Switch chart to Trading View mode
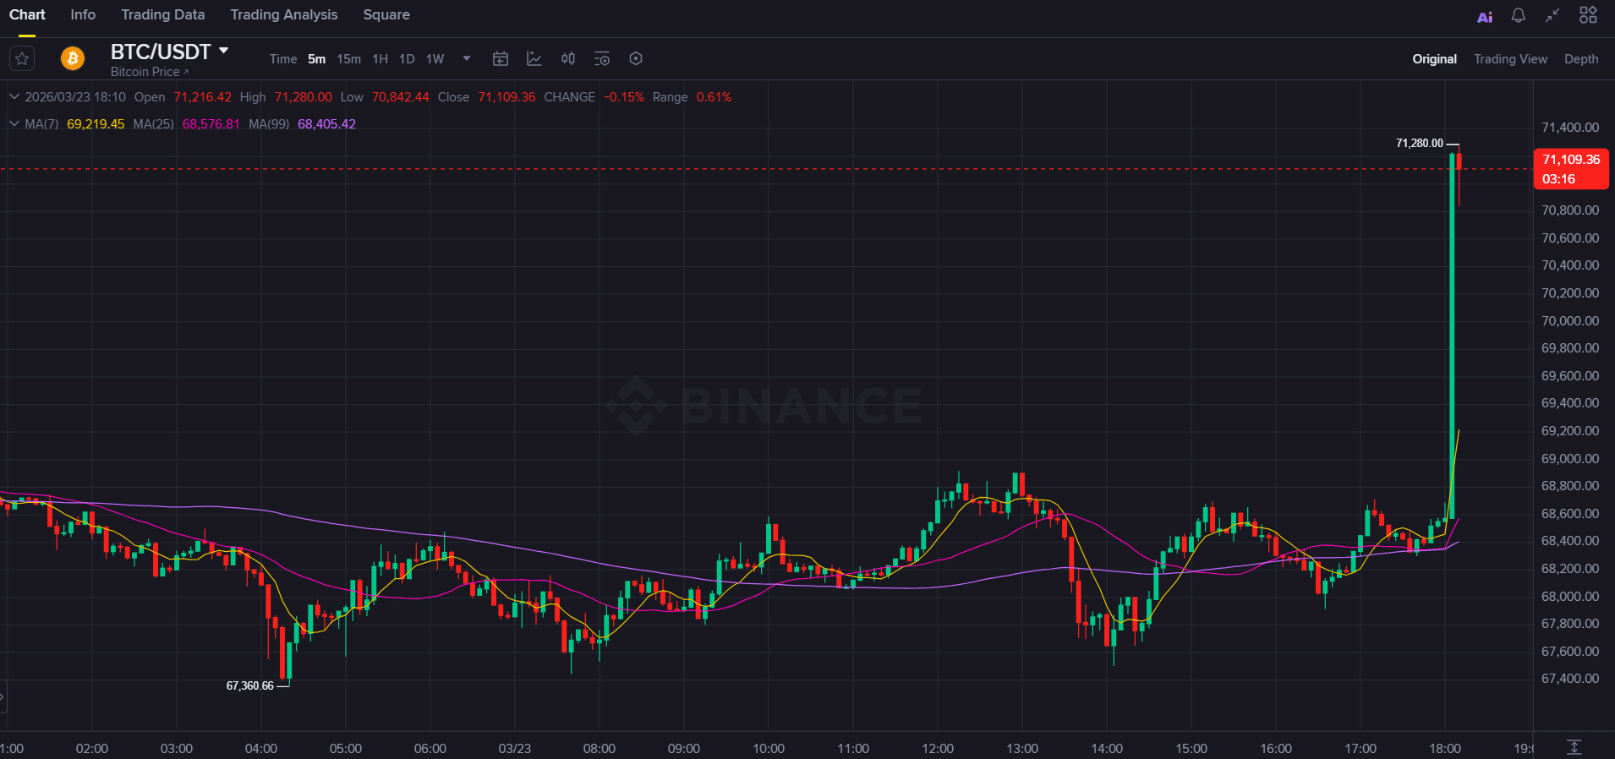 click(x=1510, y=59)
